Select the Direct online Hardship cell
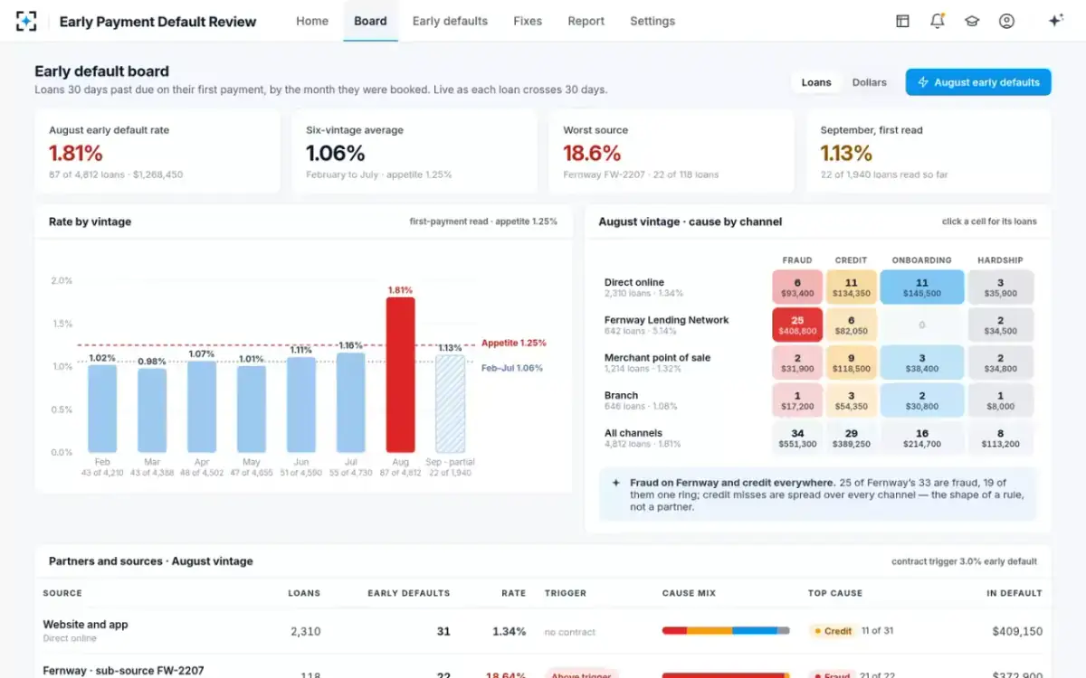Screen dimensions: 1086x678 tap(1000, 287)
